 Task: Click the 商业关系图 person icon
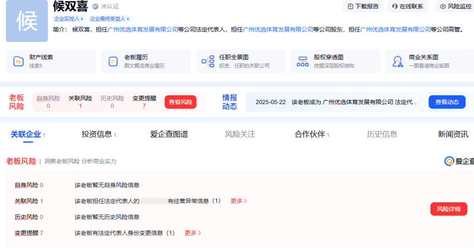pos(398,62)
